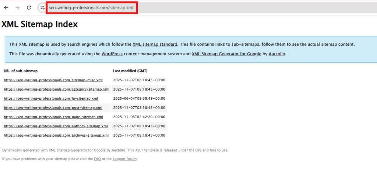This screenshot has height=180, width=377.
Task: Open the FAQ link in footer
Action: click(x=97, y=159)
